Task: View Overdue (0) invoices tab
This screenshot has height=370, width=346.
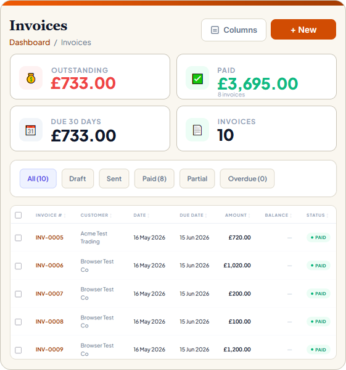Action: point(247,179)
